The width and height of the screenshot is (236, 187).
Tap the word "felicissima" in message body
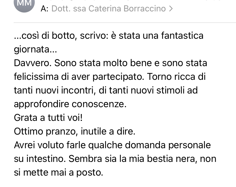[x=36, y=77]
